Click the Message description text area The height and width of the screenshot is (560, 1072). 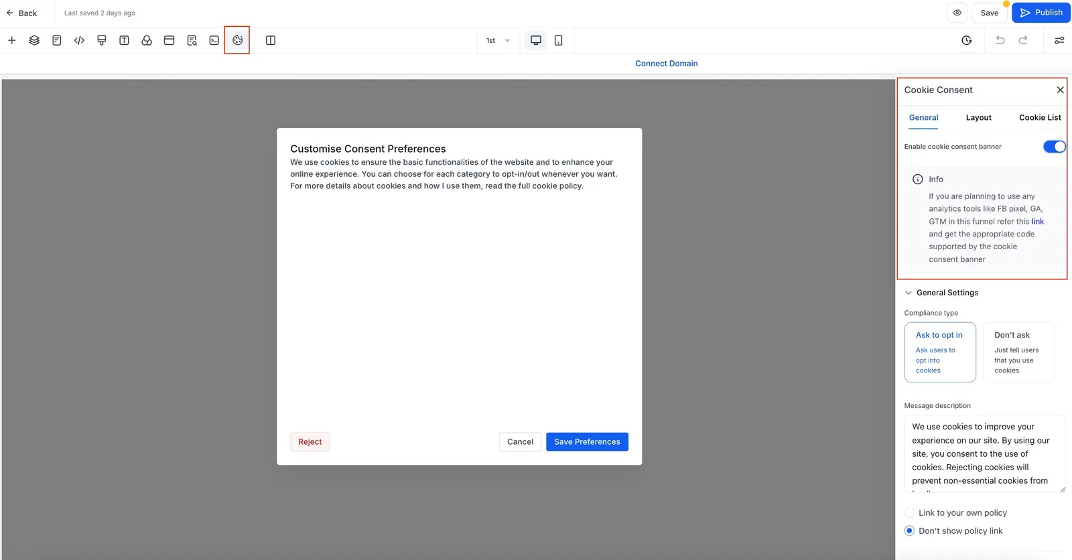(984, 454)
